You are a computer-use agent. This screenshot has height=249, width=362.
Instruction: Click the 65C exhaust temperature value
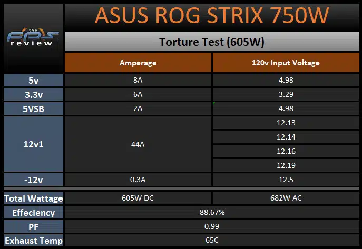(x=212, y=240)
